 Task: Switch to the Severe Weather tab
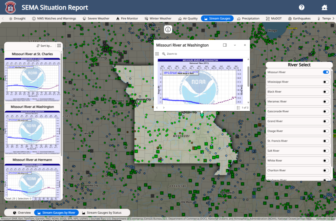[x=96, y=18]
